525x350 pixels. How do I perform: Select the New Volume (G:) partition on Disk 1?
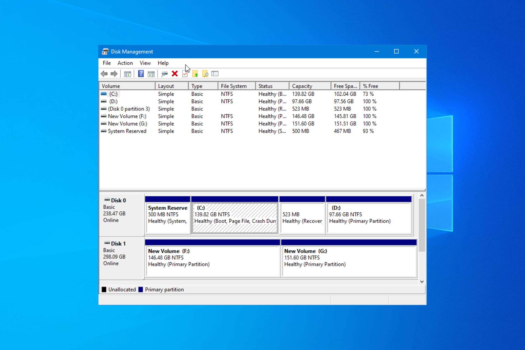point(349,261)
